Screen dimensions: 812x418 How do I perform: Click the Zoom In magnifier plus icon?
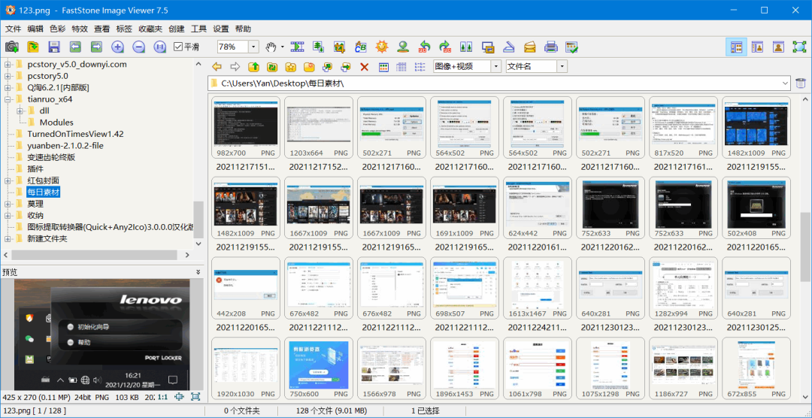117,47
